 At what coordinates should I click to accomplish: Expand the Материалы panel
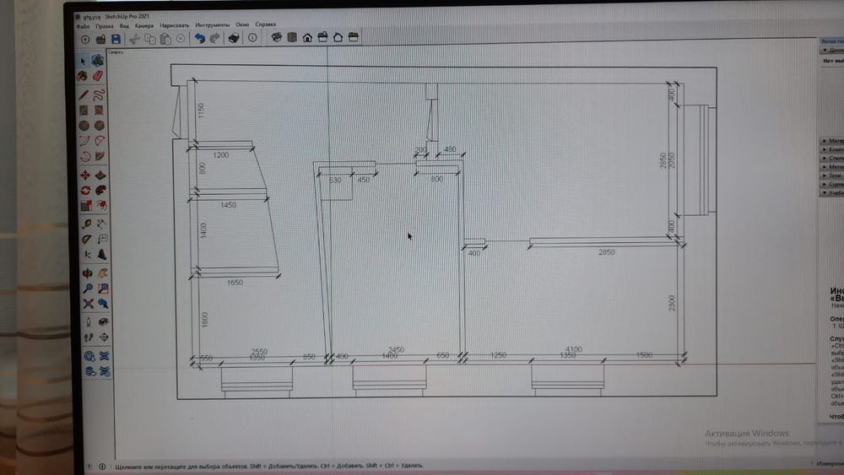(831, 141)
